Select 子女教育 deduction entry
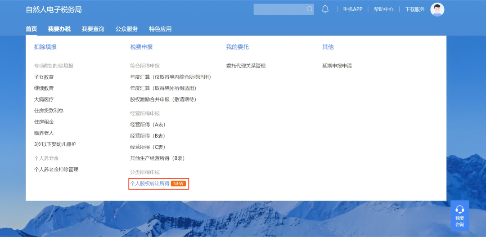Screen dimensions: 486x237 pos(44,77)
